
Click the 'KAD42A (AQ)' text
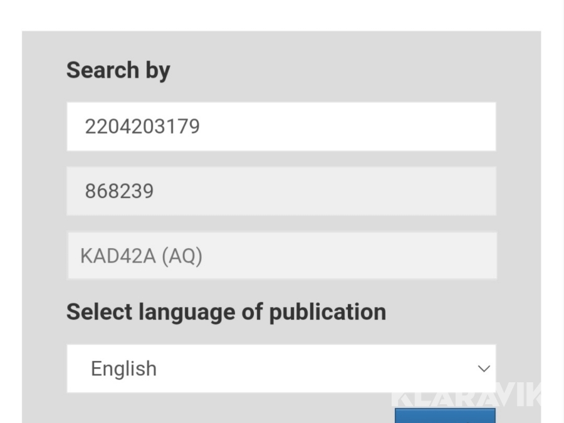(141, 256)
